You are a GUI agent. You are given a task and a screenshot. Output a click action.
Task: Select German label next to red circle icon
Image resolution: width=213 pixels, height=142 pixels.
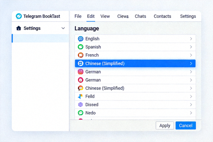click(93, 80)
